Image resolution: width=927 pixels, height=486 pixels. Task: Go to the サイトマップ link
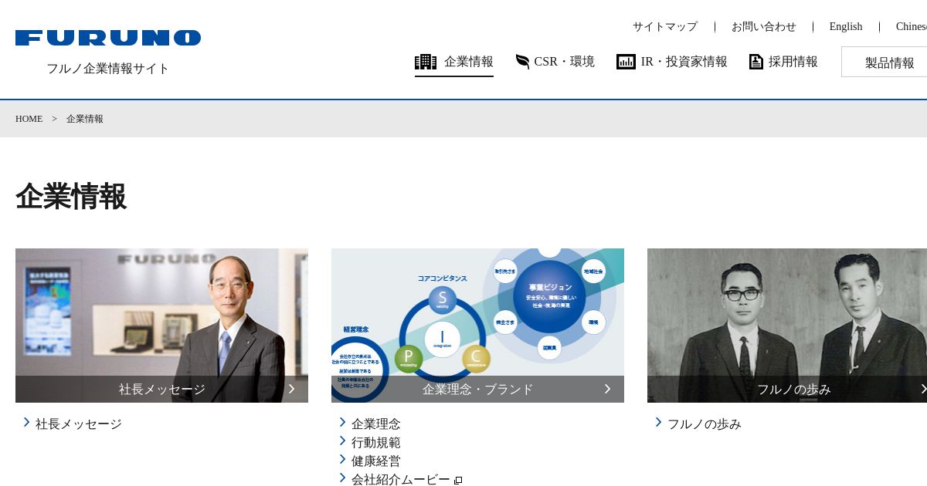pyautogui.click(x=665, y=26)
